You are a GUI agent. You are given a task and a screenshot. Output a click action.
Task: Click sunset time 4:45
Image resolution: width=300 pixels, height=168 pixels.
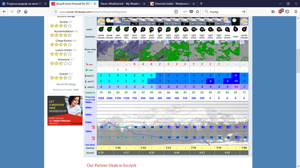pyautogui.click(x=227, y=153)
